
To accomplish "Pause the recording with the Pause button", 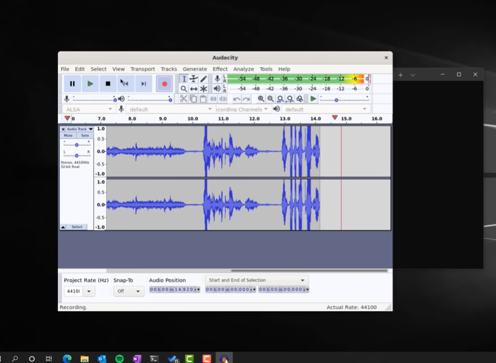I will pos(72,84).
